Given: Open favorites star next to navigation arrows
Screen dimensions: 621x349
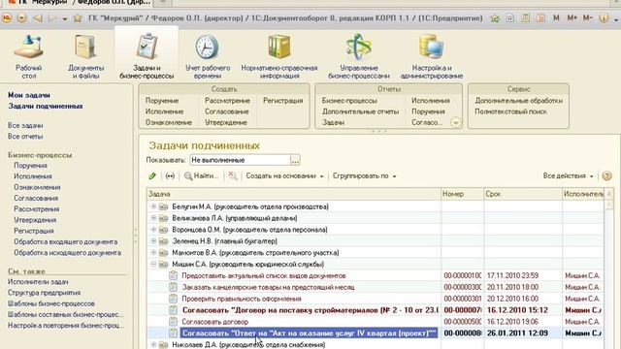Looking at the screenshot, I should (78, 18).
